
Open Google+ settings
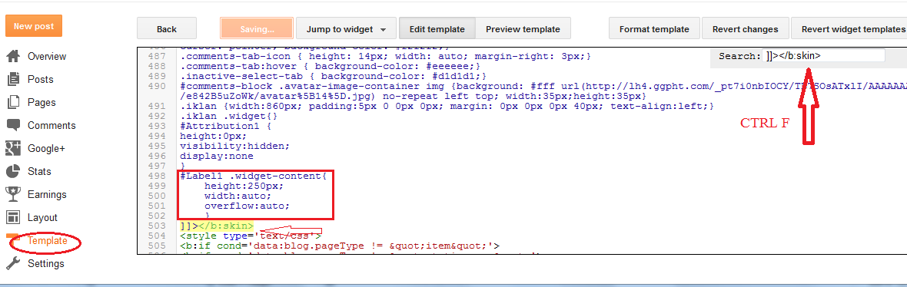tap(46, 148)
